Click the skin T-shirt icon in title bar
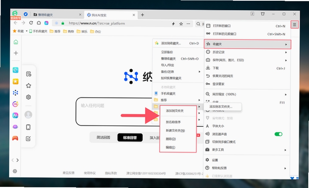This screenshot has height=188, width=309. point(263,14)
